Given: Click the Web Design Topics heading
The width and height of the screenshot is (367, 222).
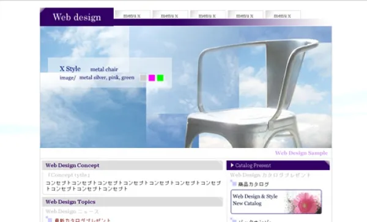Looking at the screenshot, I should [x=70, y=202].
